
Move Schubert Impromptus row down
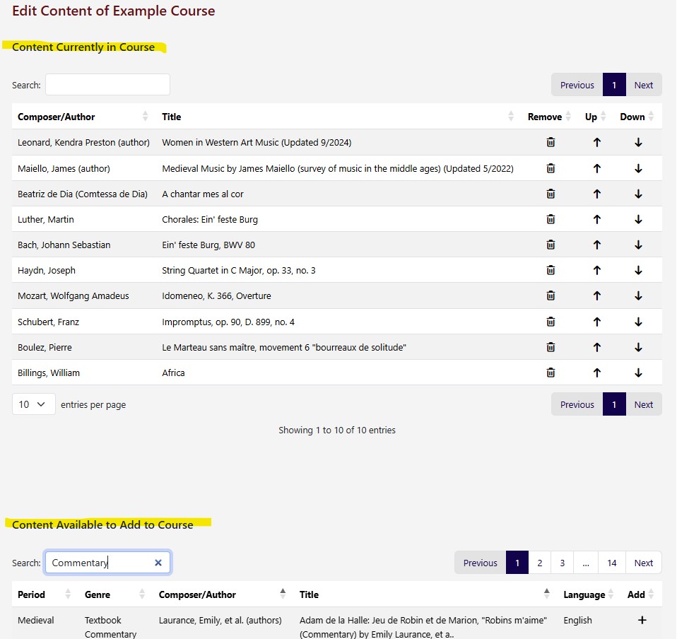[x=638, y=322]
